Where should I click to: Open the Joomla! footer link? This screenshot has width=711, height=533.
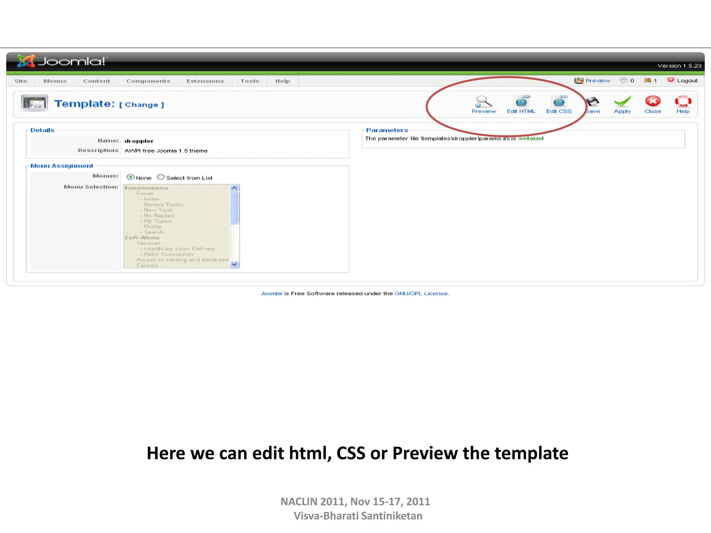point(271,294)
